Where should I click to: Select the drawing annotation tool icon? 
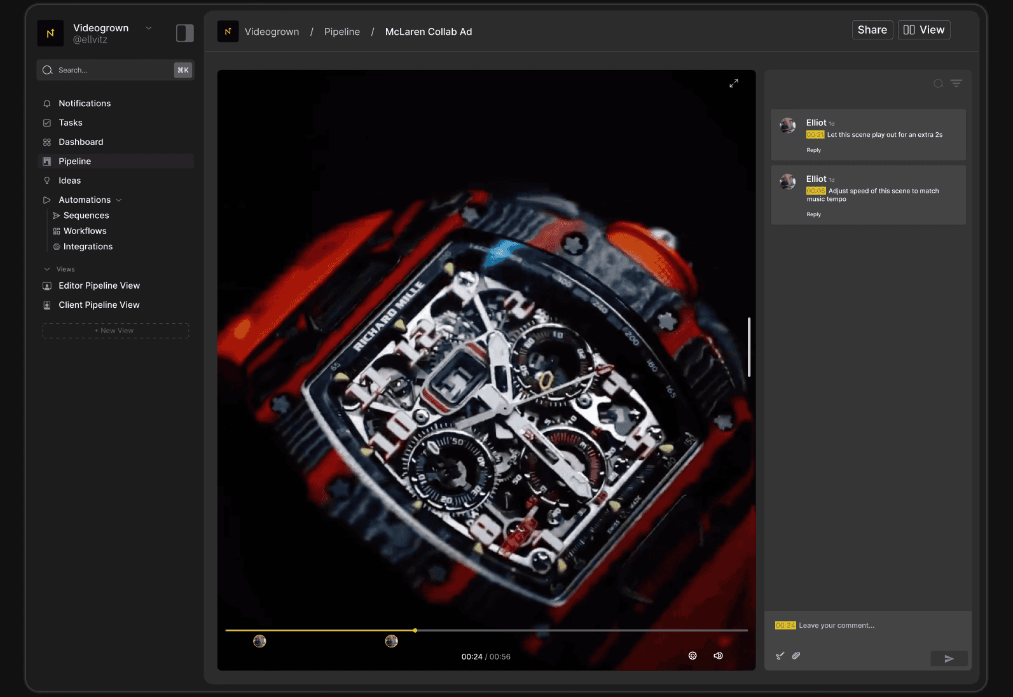click(x=780, y=656)
